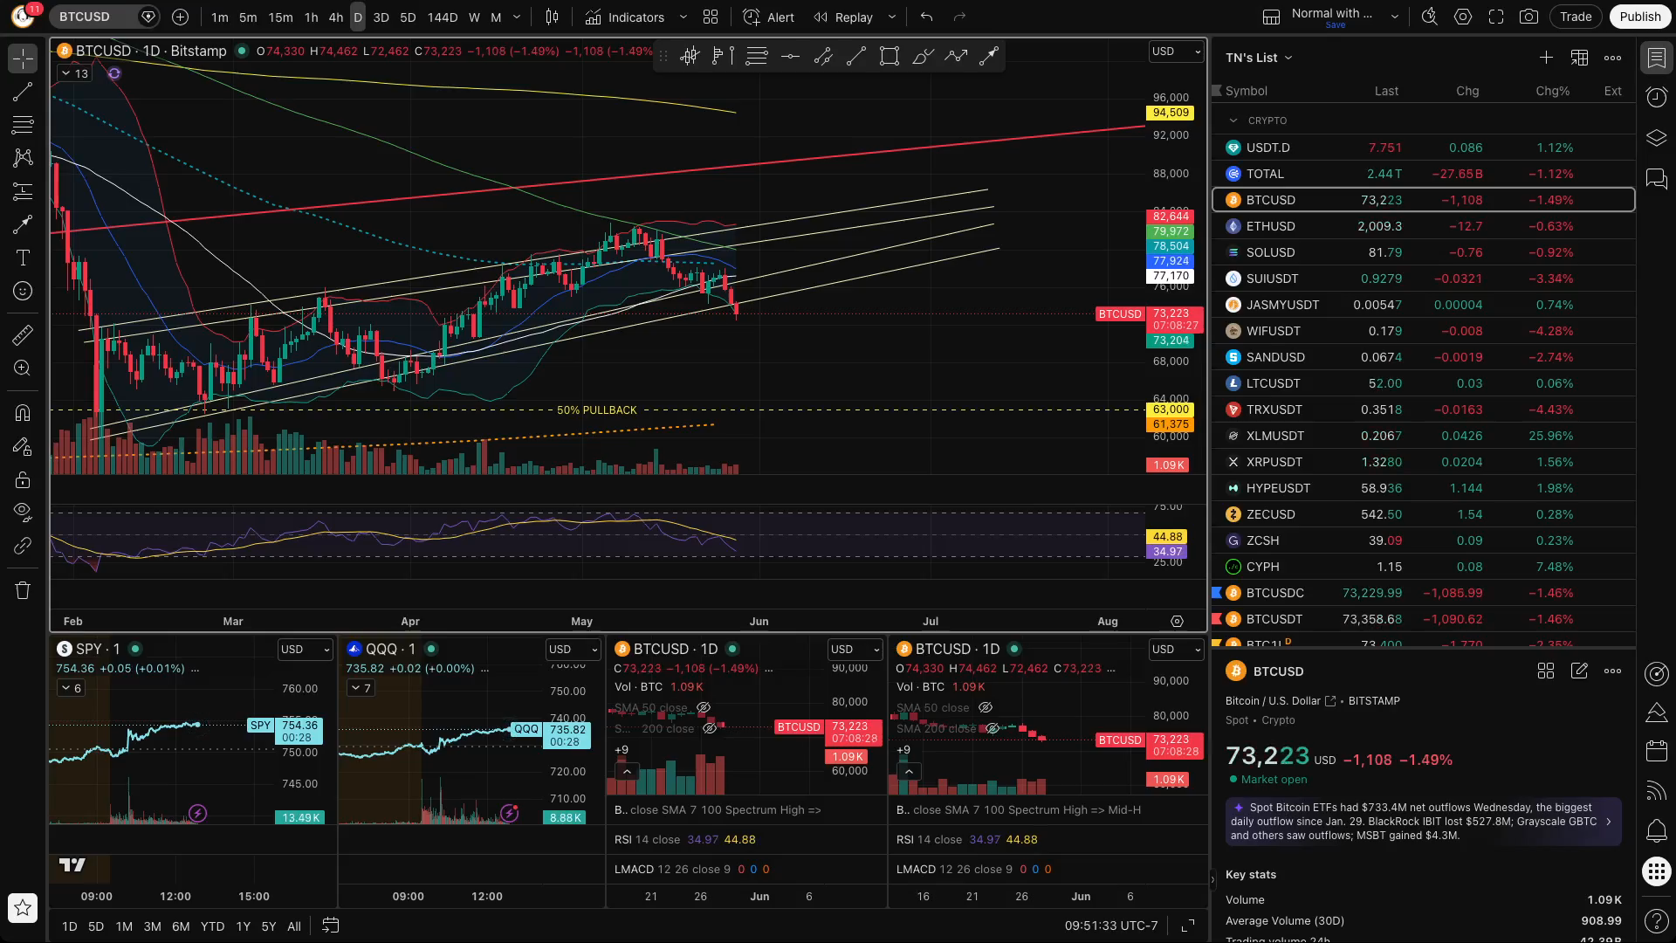Open SPY chart USD currency dropdown

305,650
